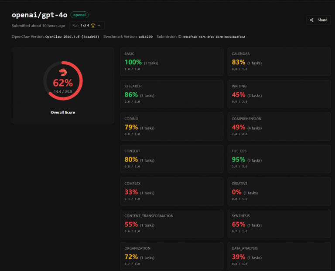Open the Run 1 of 4 dropdown

point(86,26)
